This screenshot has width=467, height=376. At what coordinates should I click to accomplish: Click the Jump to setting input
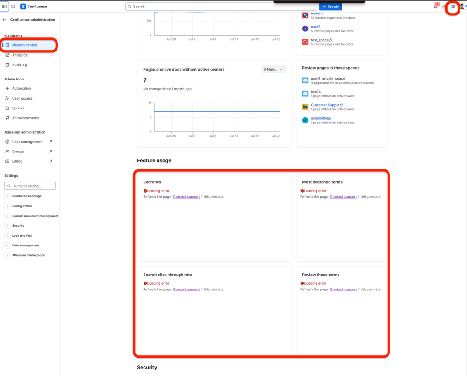click(30, 186)
